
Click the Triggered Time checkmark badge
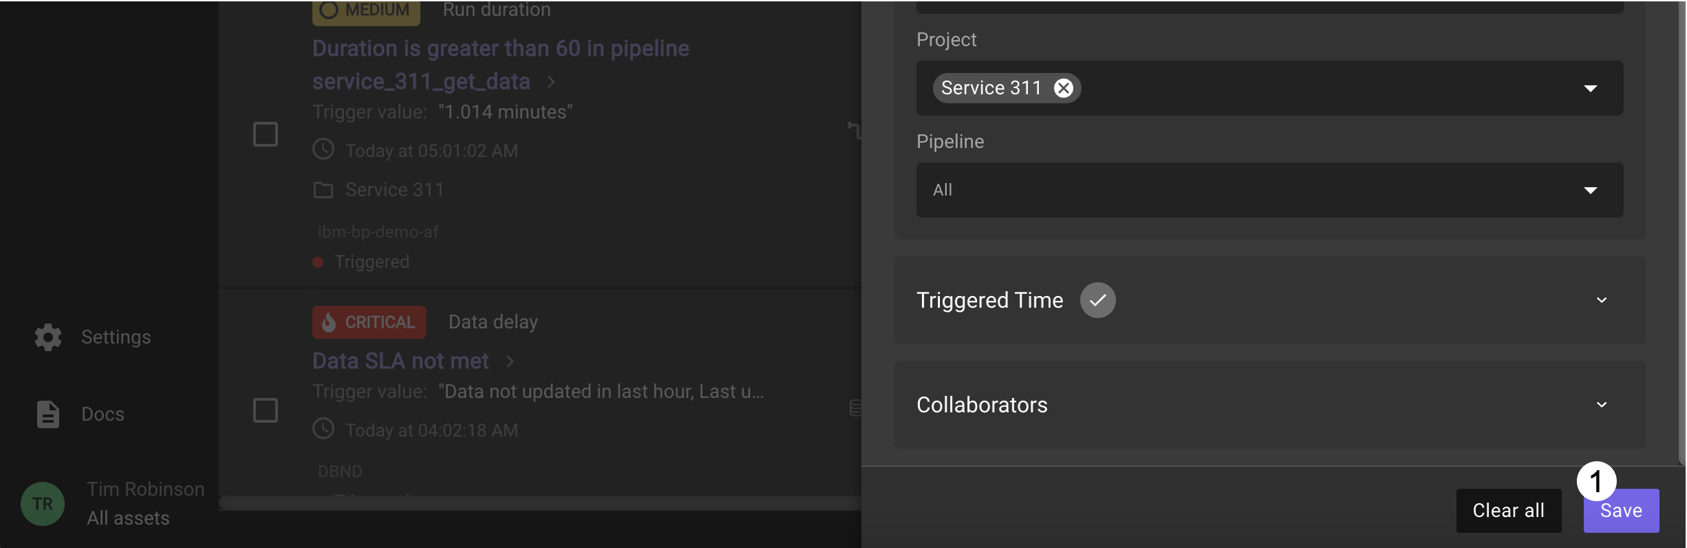coord(1098,300)
